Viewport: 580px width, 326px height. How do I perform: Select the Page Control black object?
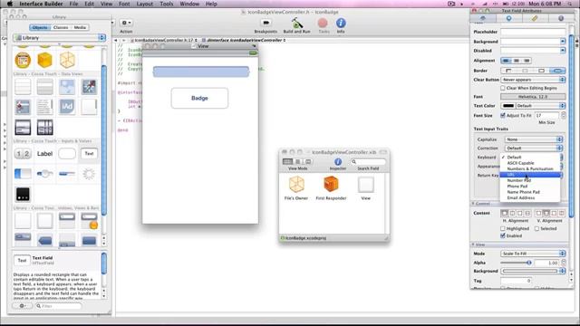(x=23, y=194)
